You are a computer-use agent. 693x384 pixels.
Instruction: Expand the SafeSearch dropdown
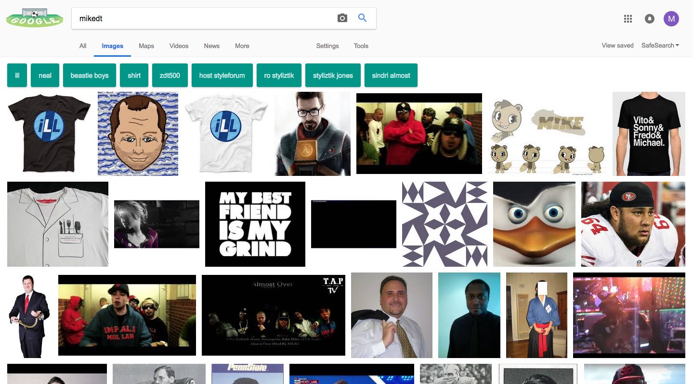[x=660, y=46]
